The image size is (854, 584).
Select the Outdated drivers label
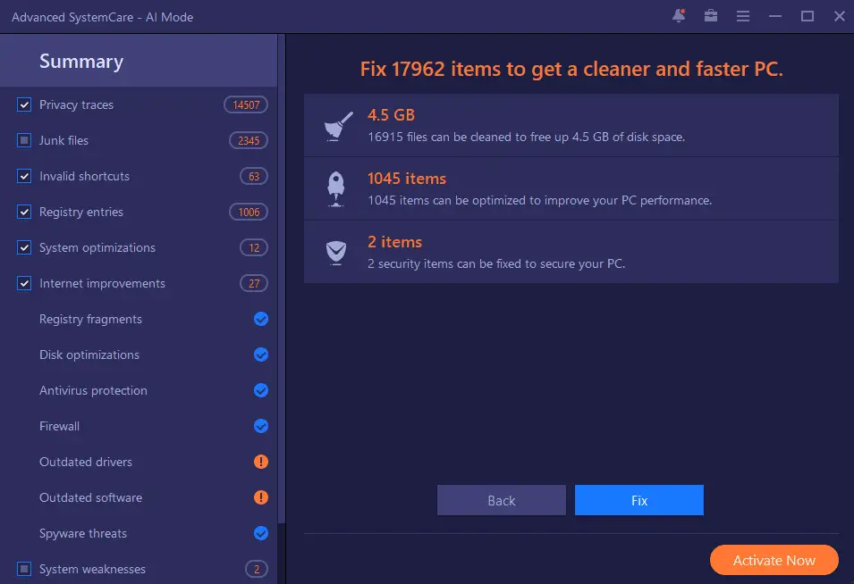tap(86, 462)
